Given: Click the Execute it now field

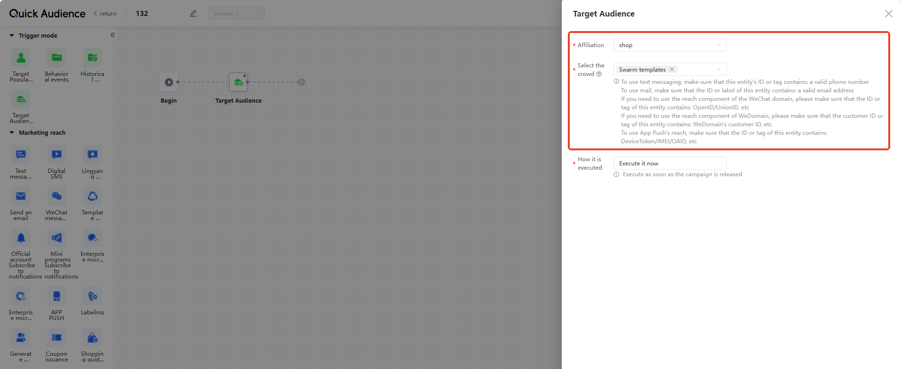Looking at the screenshot, I should pyautogui.click(x=670, y=163).
